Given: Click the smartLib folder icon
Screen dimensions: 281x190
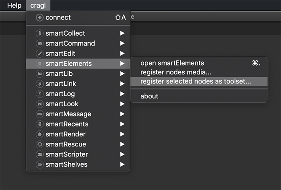Looking at the screenshot, I should (x=39, y=74).
